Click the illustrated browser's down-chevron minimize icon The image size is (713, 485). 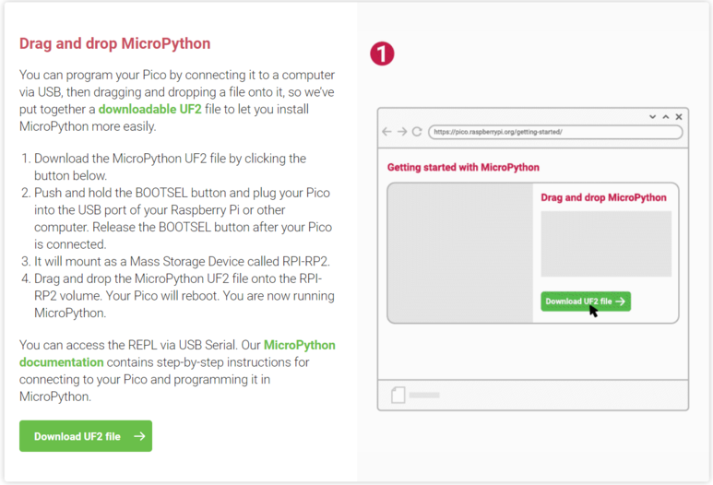click(652, 117)
